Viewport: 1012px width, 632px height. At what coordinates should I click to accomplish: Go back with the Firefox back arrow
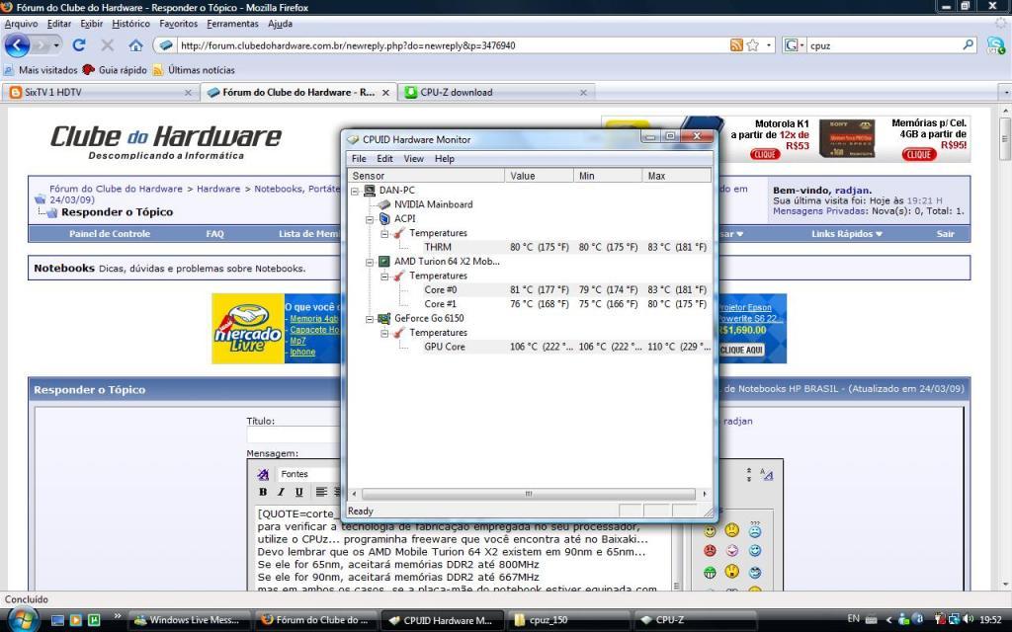(17, 45)
